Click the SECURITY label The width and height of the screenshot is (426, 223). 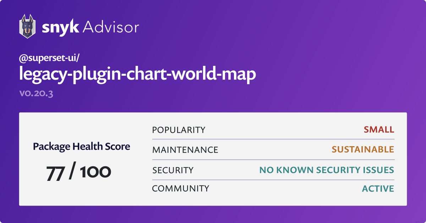(173, 170)
